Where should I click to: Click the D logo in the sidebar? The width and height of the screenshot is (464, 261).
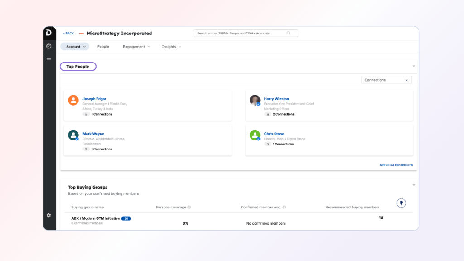[x=48, y=33]
